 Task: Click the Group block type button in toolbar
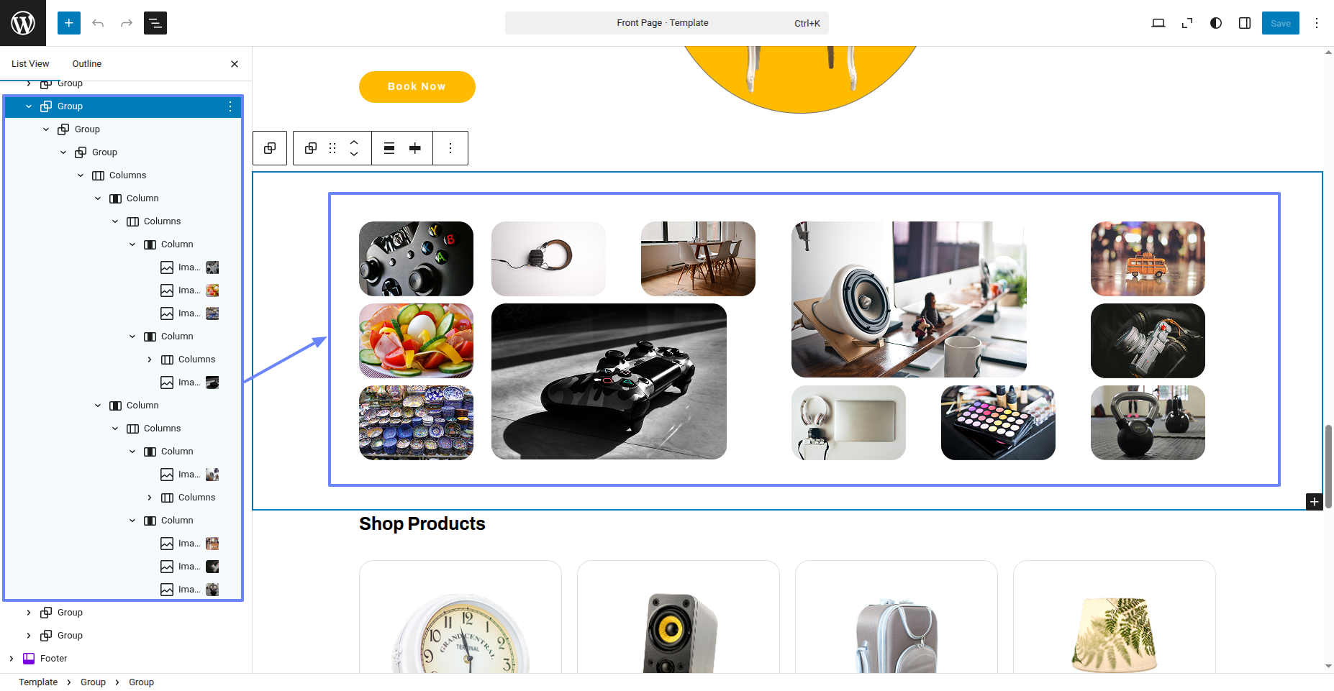(x=311, y=148)
